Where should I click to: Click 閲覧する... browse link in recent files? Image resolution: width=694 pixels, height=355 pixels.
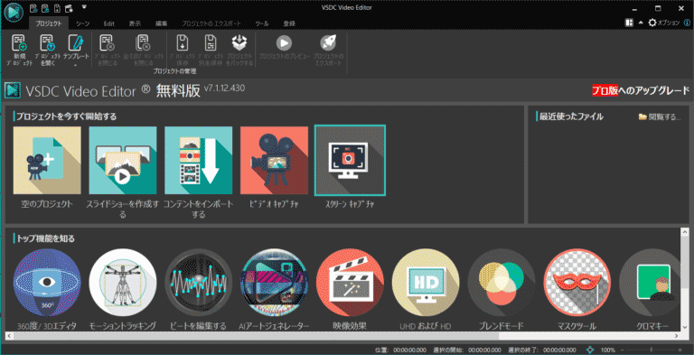pyautogui.click(x=660, y=117)
